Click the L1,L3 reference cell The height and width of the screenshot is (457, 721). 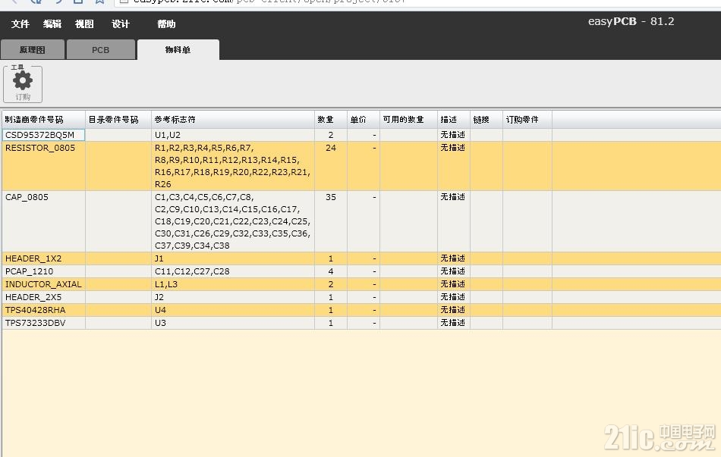pos(233,284)
